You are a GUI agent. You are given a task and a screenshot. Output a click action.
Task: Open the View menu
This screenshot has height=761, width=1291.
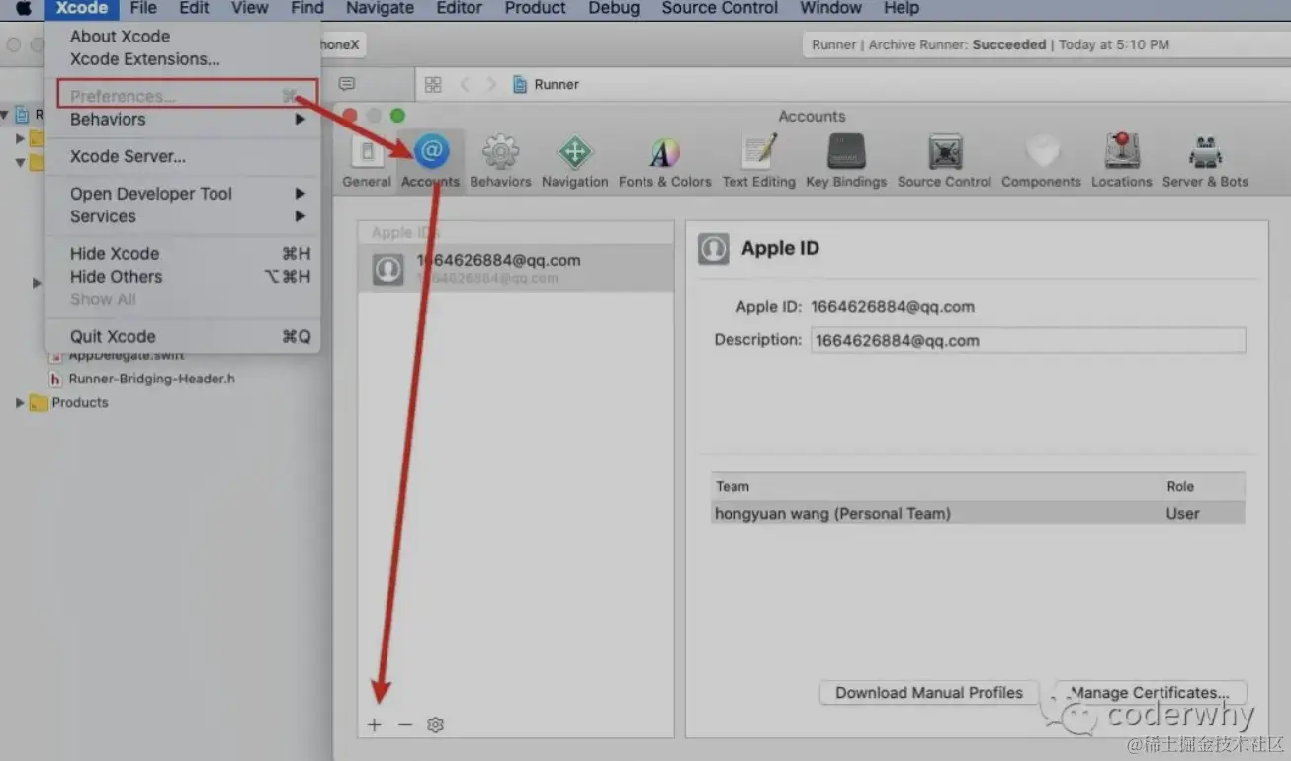pyautogui.click(x=249, y=8)
